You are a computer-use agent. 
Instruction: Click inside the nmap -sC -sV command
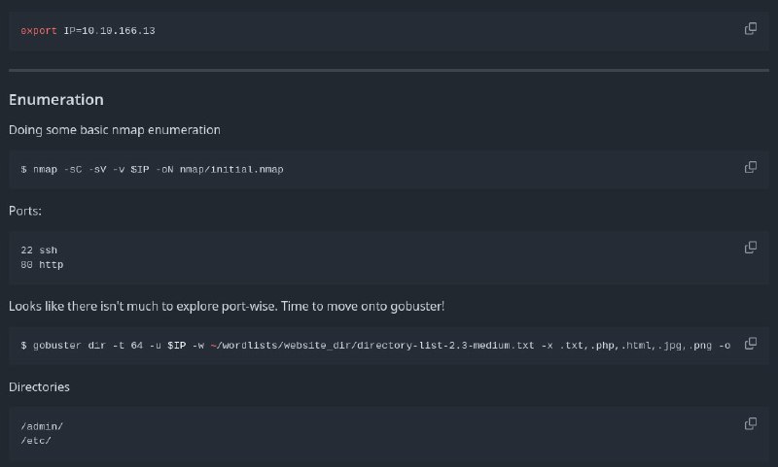coord(152,169)
